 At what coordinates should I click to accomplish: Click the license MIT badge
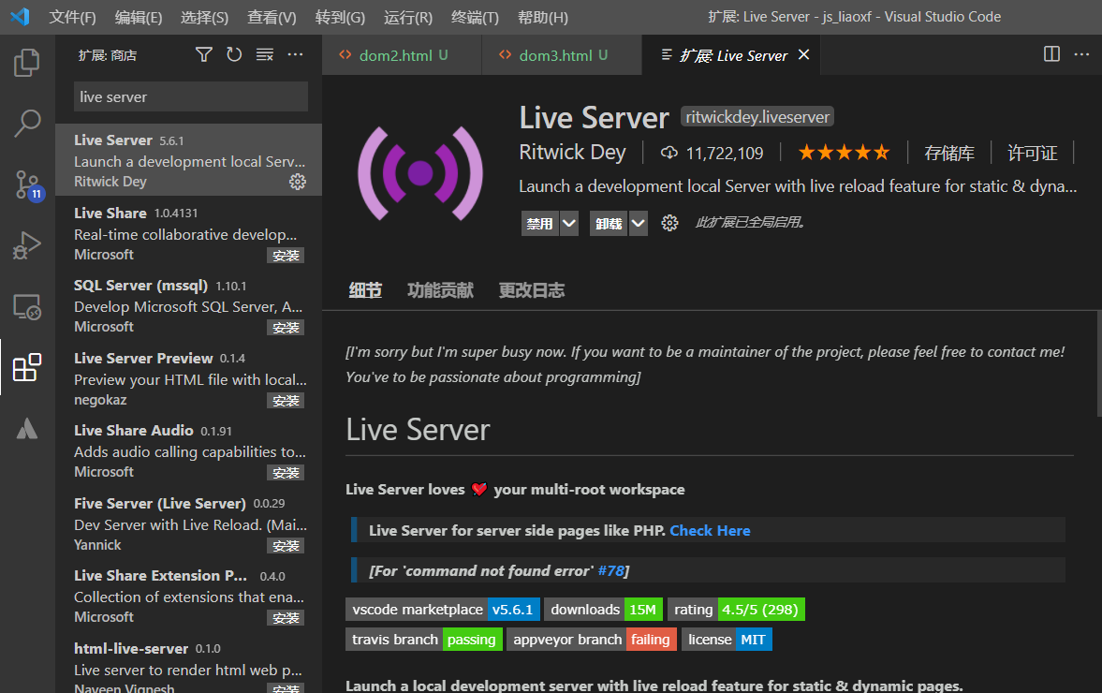tap(727, 640)
